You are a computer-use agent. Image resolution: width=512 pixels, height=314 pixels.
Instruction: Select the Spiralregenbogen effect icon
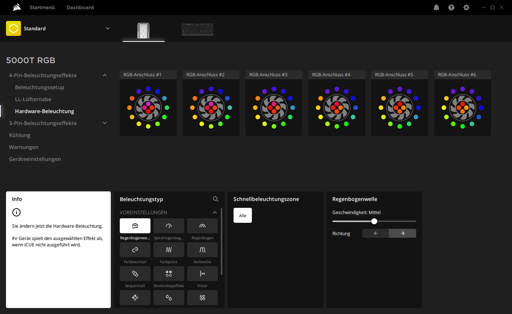(169, 226)
